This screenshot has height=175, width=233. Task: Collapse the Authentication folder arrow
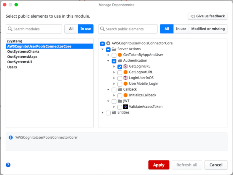click(x=108, y=61)
